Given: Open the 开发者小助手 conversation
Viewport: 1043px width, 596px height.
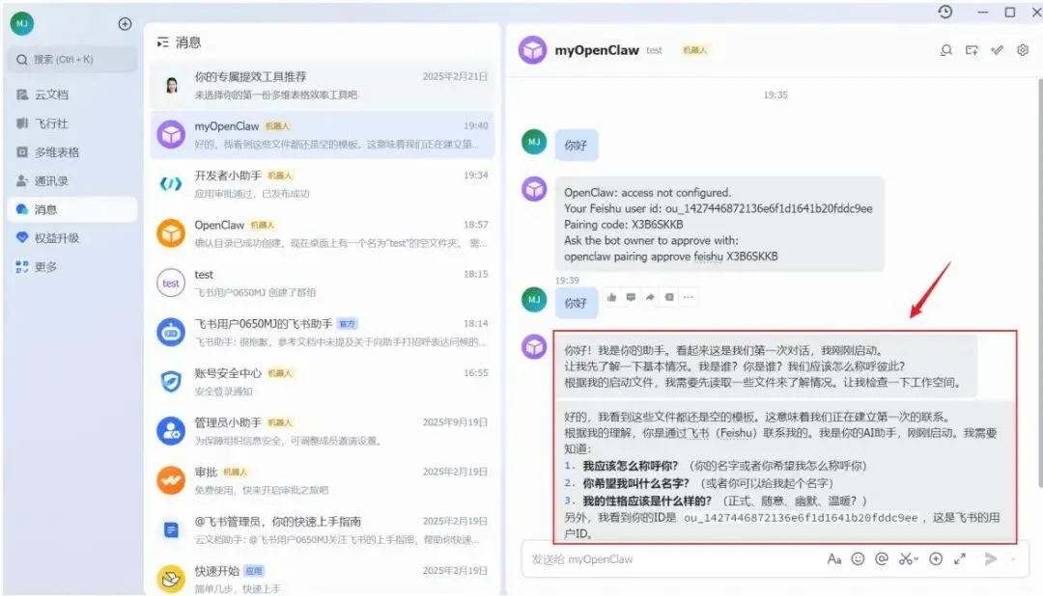Looking at the screenshot, I should [x=323, y=184].
